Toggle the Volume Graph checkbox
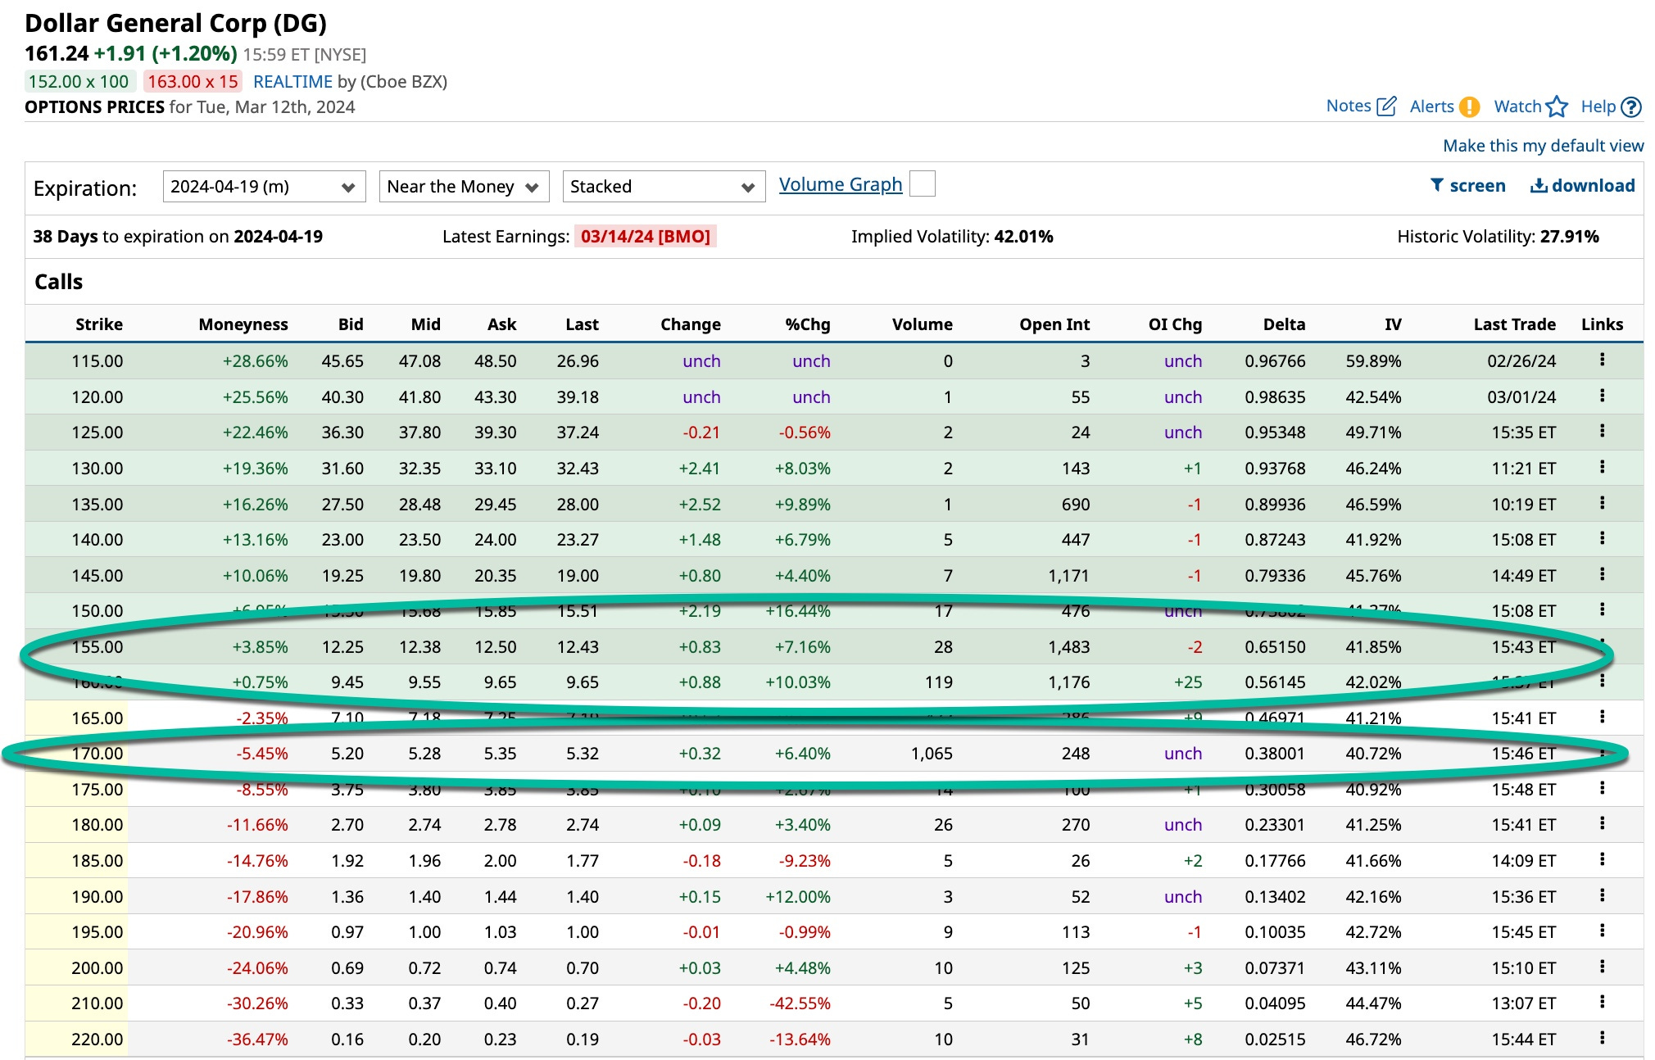Viewport: 1655px width, 1060px height. click(923, 183)
